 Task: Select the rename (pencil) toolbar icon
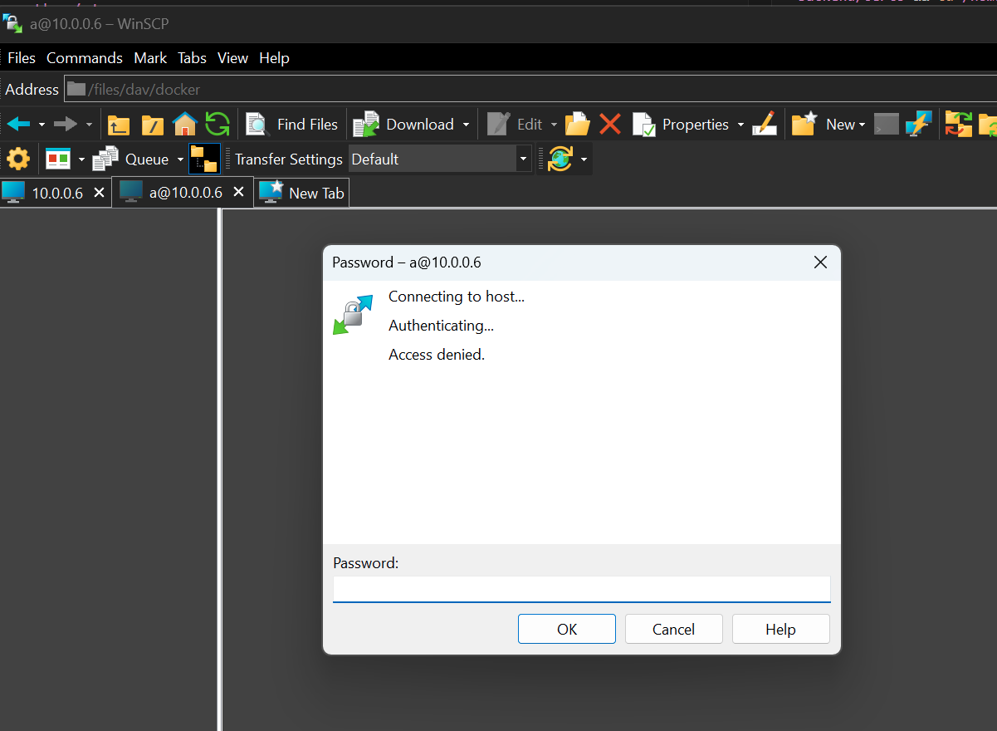point(764,124)
